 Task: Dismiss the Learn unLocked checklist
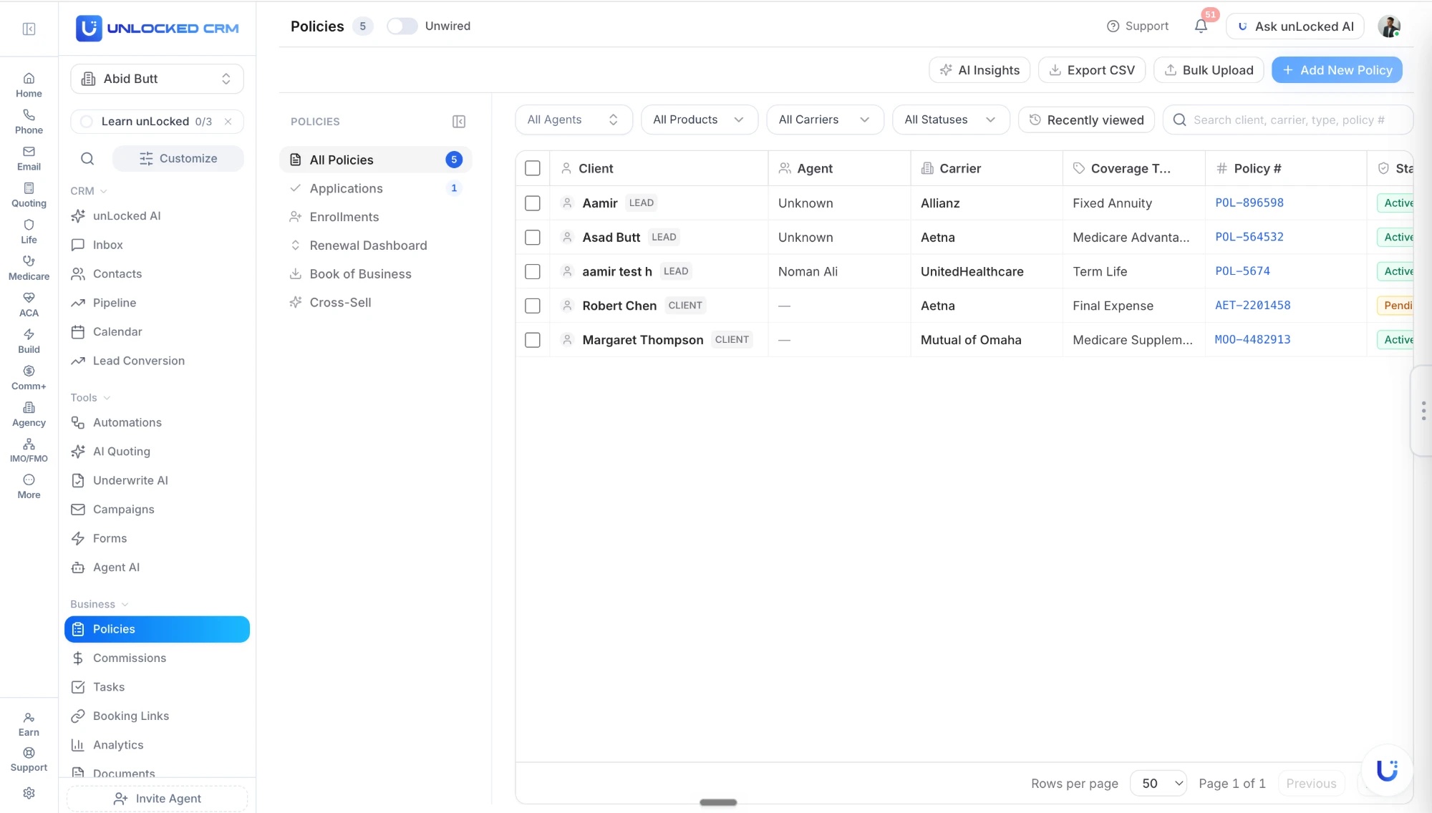click(228, 122)
